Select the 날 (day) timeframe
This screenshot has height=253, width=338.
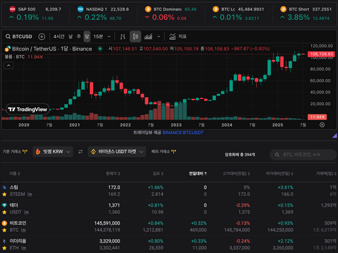coord(71,37)
